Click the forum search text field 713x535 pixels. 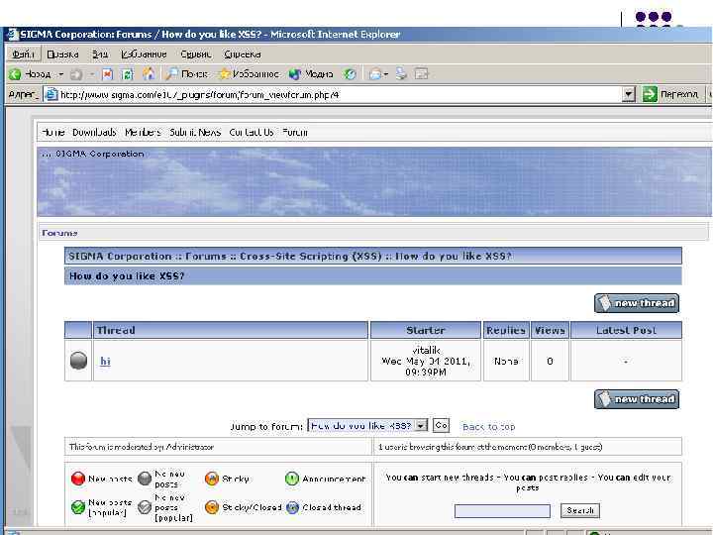coord(502,511)
